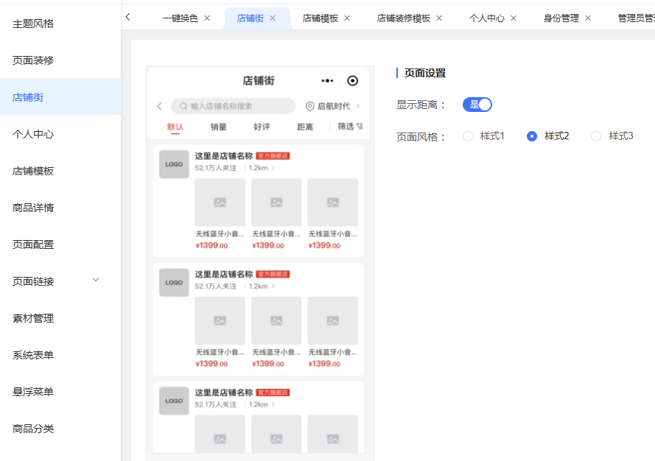Select the 默认 sort tab in preview
Screen dimensions: 655x461
[x=175, y=127]
